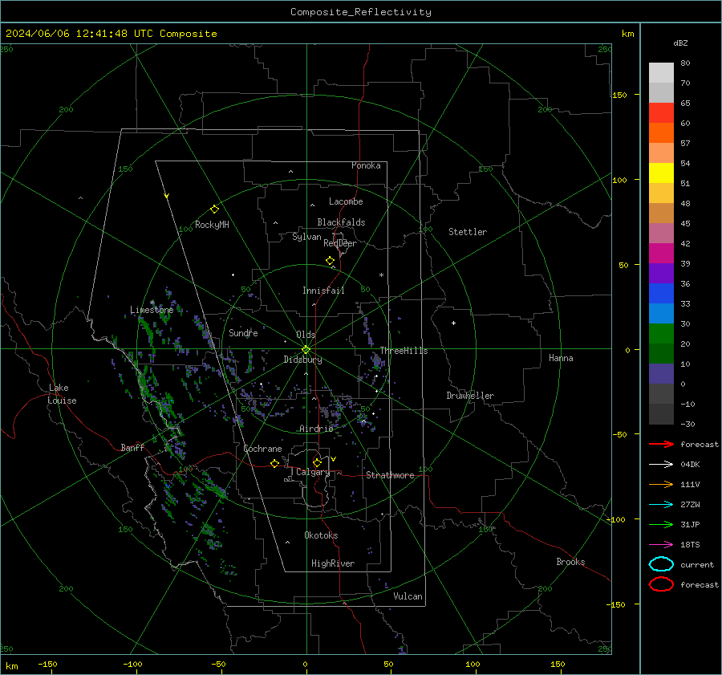Image resolution: width=722 pixels, height=675 pixels.
Task: Click the Cochrane city label
Action: click(262, 449)
